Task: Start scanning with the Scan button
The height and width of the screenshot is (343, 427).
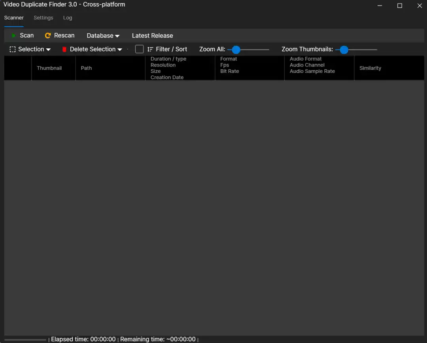Action: [23, 36]
